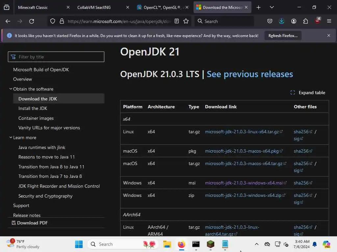
Task: Click the Expand table button
Action: (308, 93)
